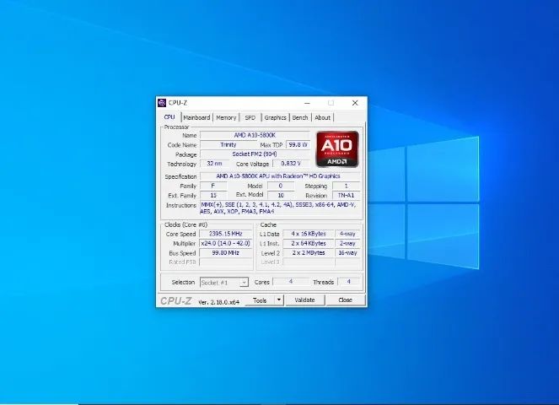Click the Code Name value Trinity

click(x=228, y=145)
